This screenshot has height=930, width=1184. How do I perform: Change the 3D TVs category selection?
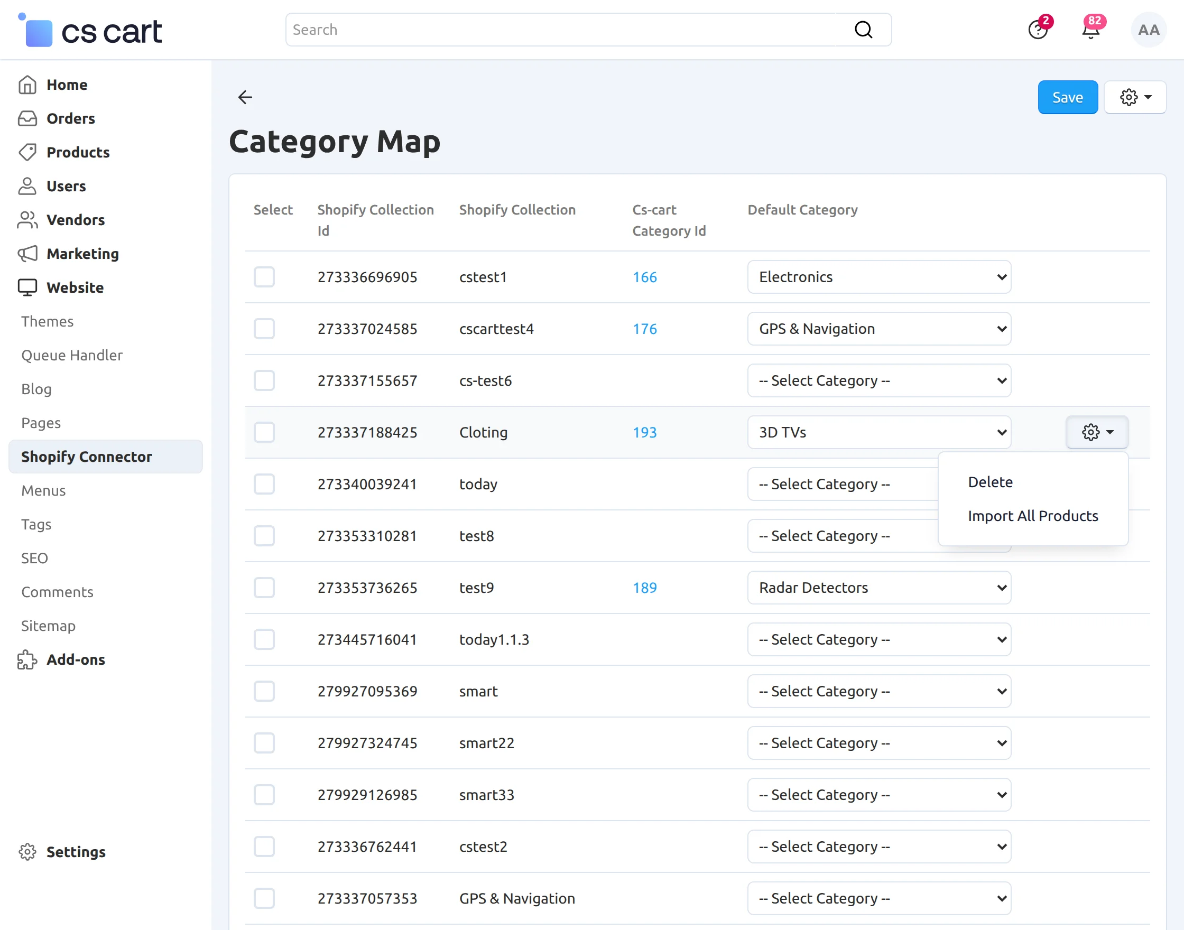pyautogui.click(x=878, y=432)
